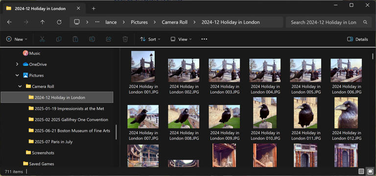Click the file list vertical scrollbar
Screen dimensions: 376x176
tap(373, 57)
